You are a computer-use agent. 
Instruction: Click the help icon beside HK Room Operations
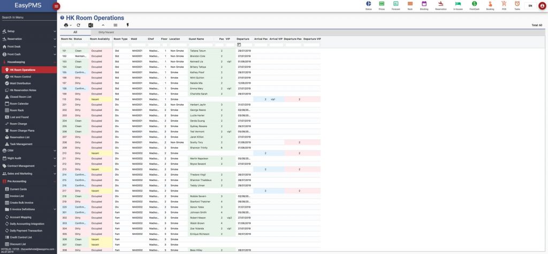coord(62,18)
